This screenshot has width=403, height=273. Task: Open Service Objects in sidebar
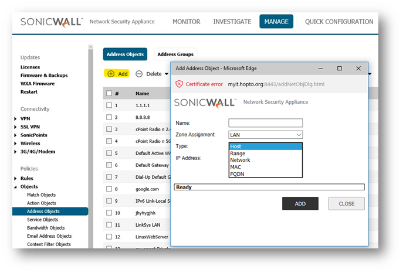coord(42,220)
